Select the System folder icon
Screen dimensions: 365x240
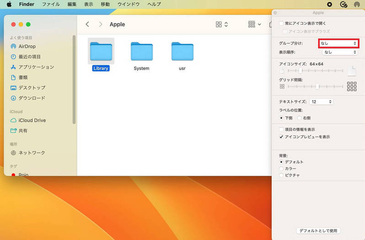tap(142, 51)
